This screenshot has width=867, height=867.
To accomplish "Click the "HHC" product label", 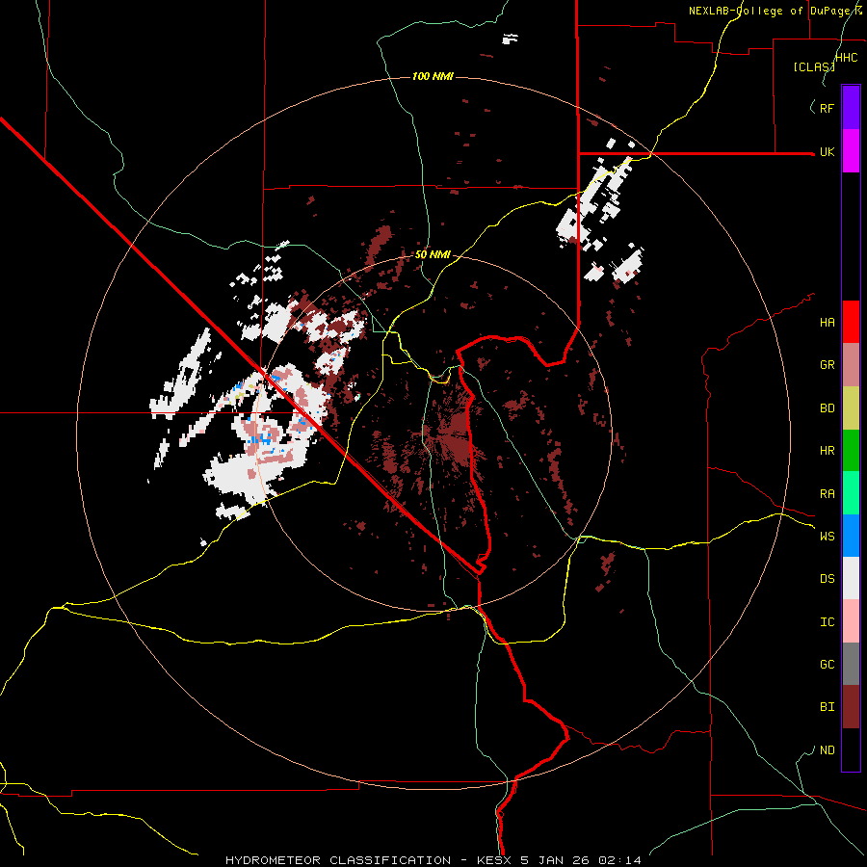I will 846,58.
